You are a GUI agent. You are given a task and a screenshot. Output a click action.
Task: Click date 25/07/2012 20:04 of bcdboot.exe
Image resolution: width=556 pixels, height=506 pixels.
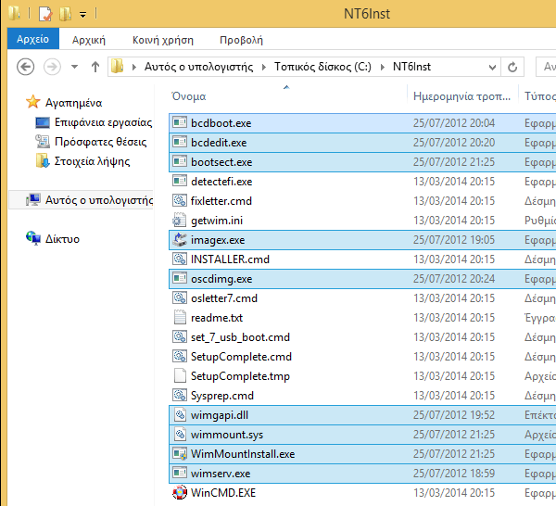pyautogui.click(x=454, y=123)
